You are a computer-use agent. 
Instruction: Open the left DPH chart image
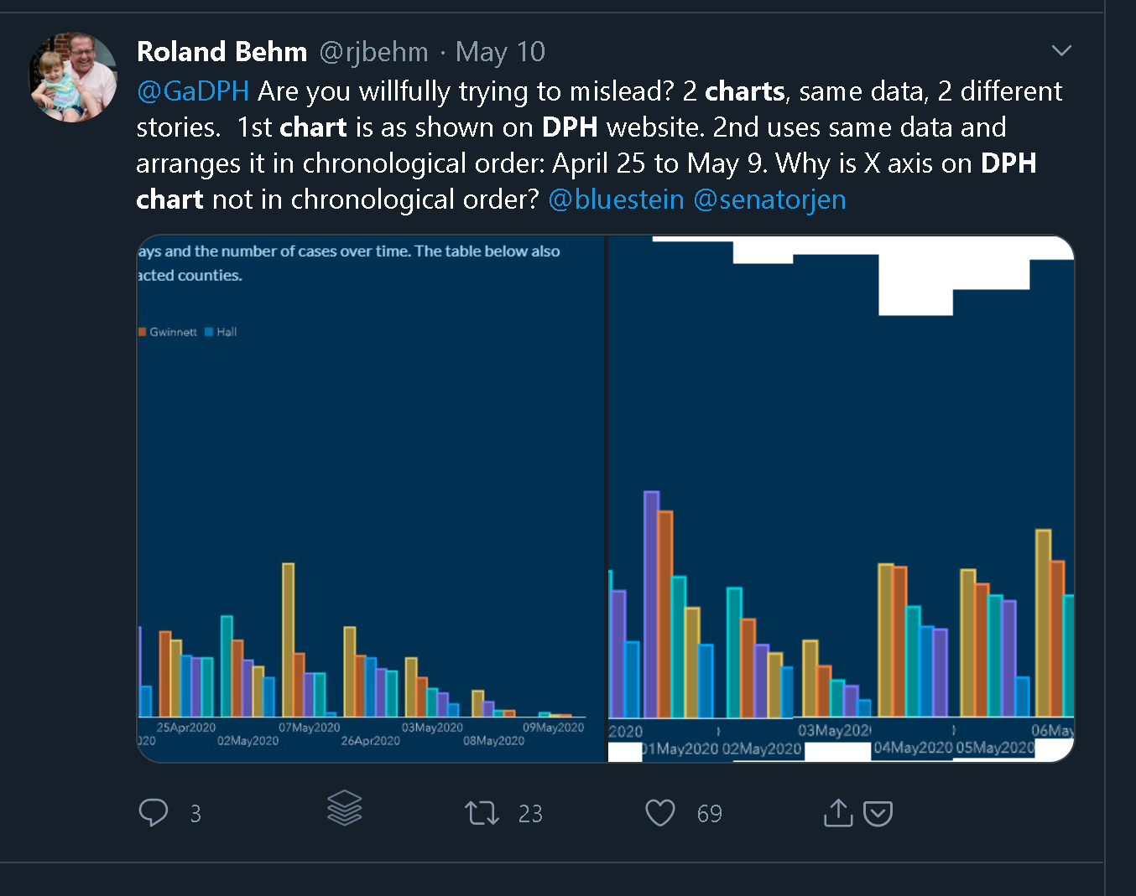point(371,499)
